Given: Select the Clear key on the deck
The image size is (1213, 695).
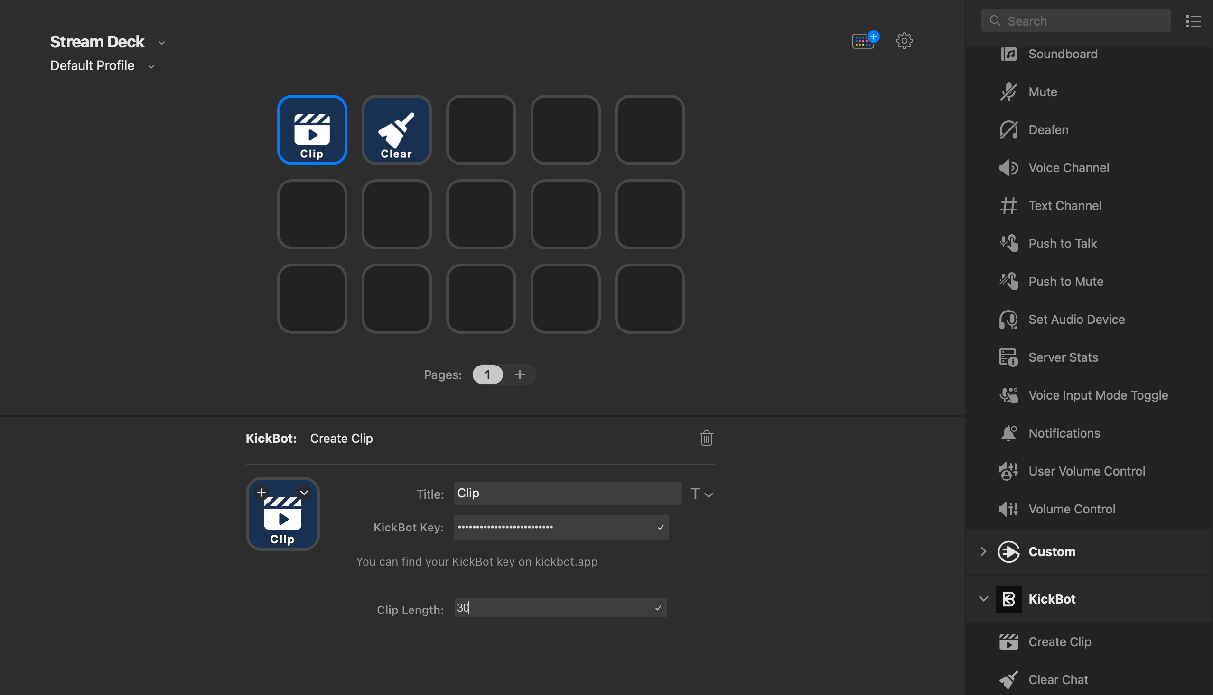Looking at the screenshot, I should pyautogui.click(x=396, y=130).
